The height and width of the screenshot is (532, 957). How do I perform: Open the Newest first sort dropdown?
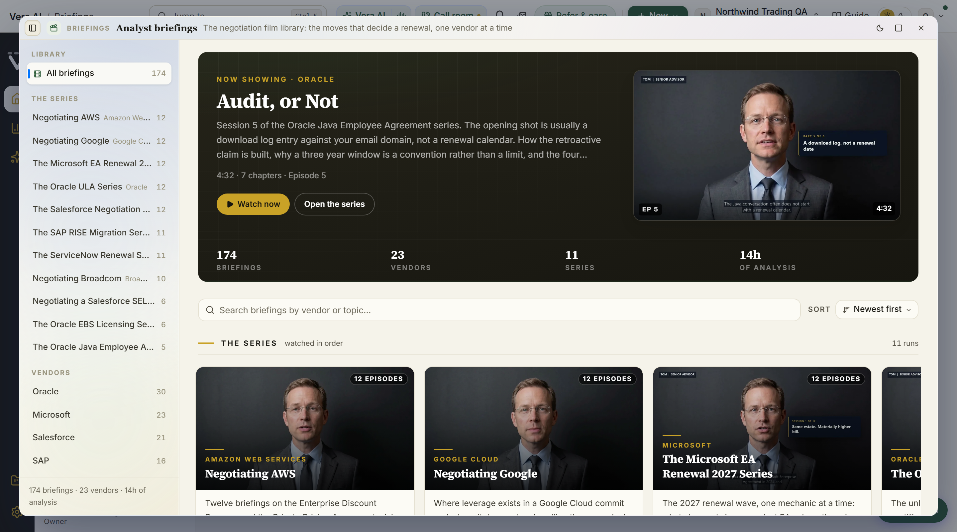[x=877, y=309]
